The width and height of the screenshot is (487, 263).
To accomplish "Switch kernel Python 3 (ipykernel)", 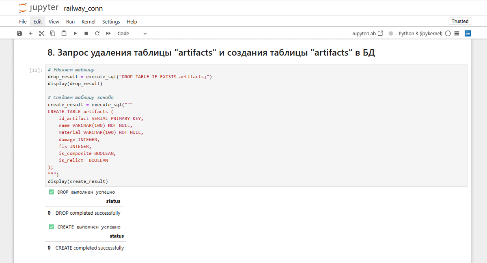I will tap(420, 34).
